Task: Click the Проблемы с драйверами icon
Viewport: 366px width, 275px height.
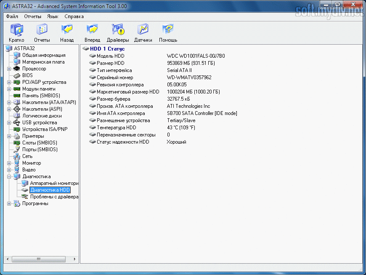Action: click(x=24, y=197)
